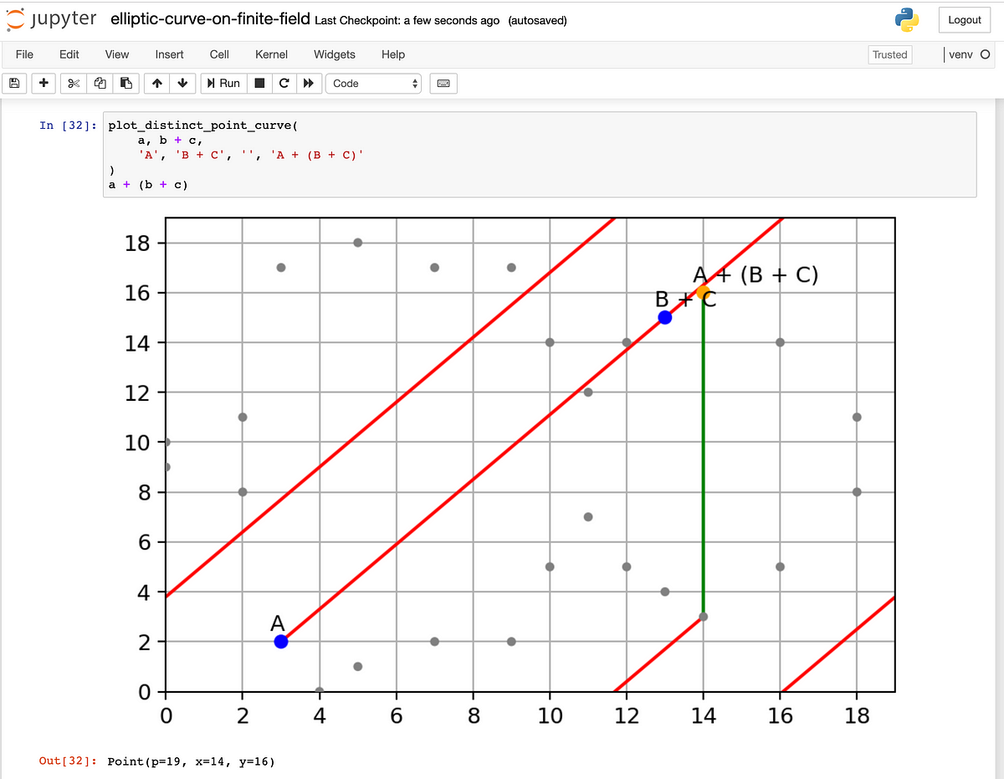Open the Widgets menu
The height and width of the screenshot is (779, 1004).
tap(335, 54)
